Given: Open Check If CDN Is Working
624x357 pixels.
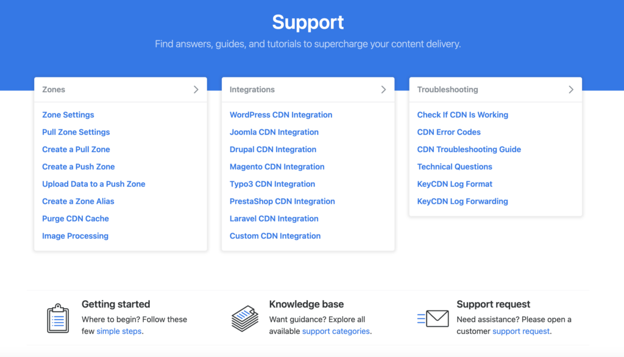Looking at the screenshot, I should 463,115.
